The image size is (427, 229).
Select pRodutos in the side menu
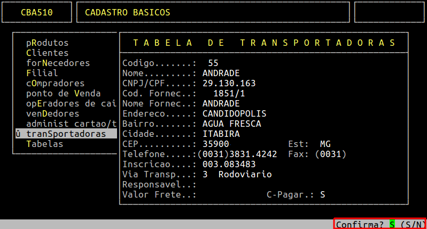pos(47,43)
